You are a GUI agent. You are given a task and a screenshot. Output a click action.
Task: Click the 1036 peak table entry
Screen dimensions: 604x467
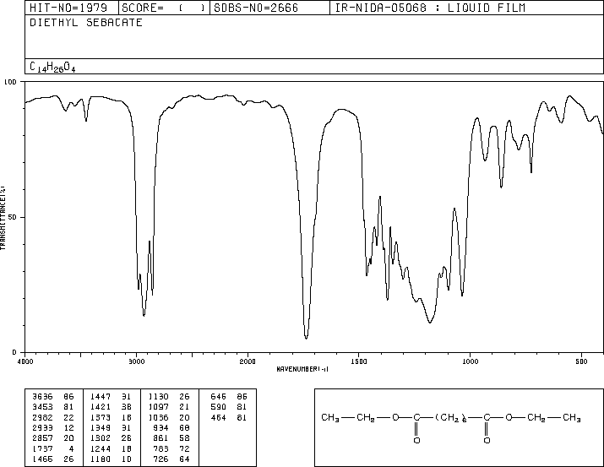pyautogui.click(x=169, y=417)
